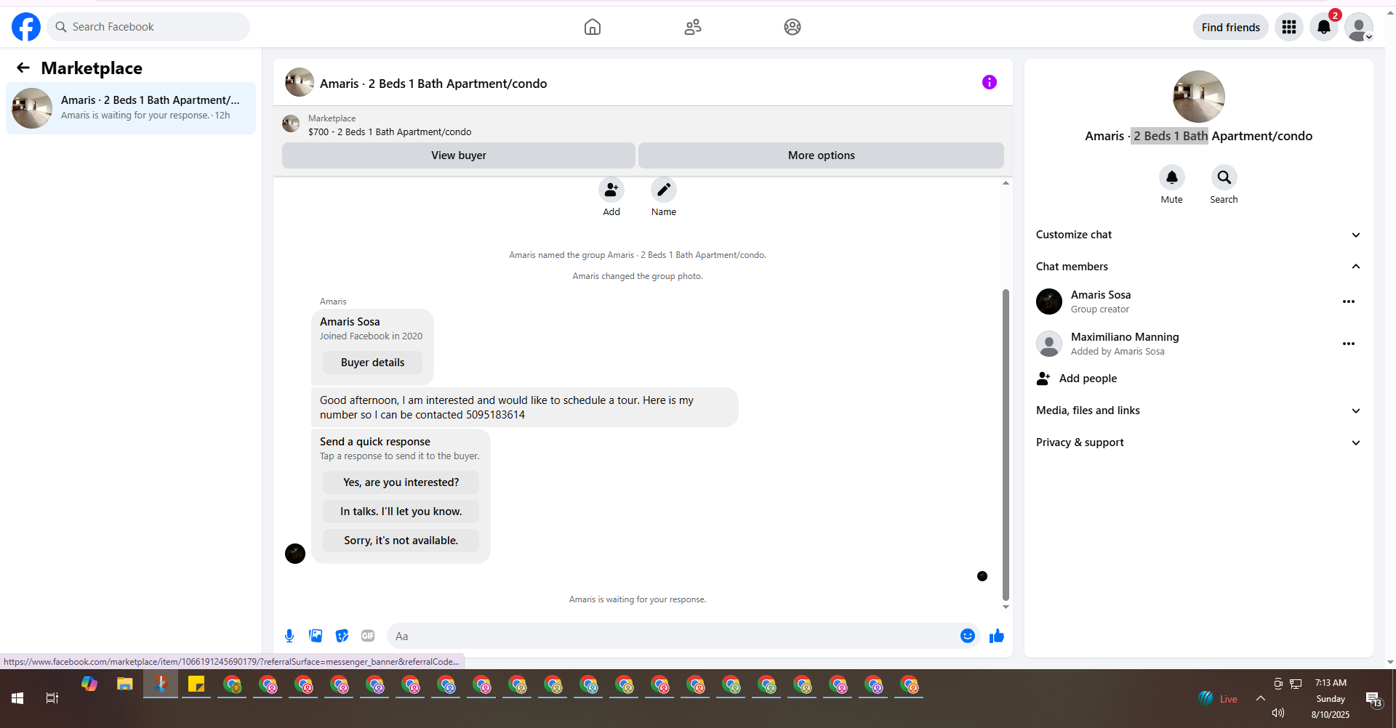Click the chat header avatar thumbnail
The image size is (1396, 728).
pyautogui.click(x=300, y=82)
